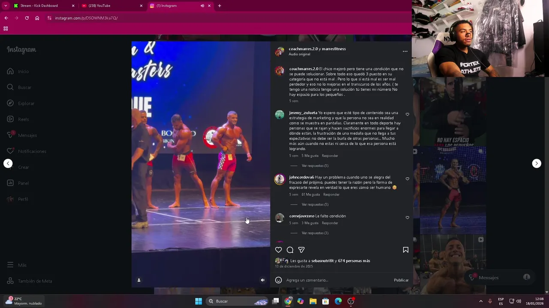
Task: Open Buscar in the Instagram sidebar
Action: coord(19,87)
